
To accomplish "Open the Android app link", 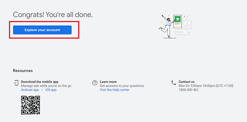I will tap(30, 90).
